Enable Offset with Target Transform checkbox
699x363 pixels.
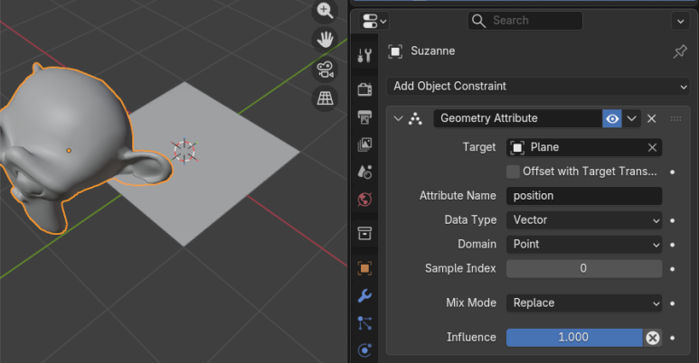pyautogui.click(x=513, y=172)
